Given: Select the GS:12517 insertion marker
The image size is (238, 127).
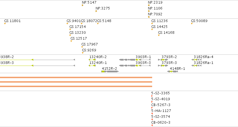Looking at the screenshot, I should pyautogui.click(x=71, y=41).
